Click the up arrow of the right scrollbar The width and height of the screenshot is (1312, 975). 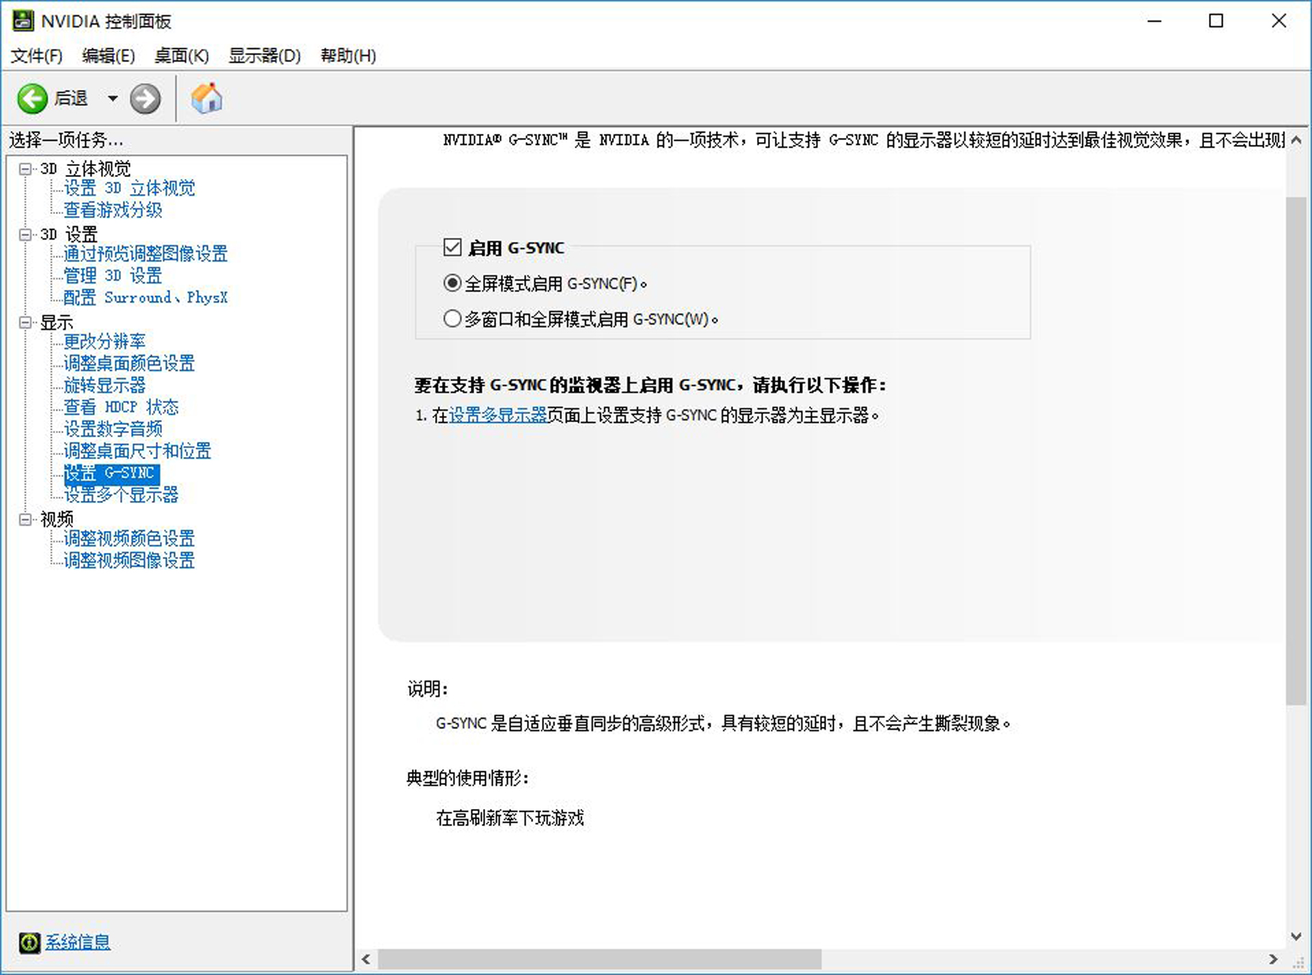[1296, 139]
